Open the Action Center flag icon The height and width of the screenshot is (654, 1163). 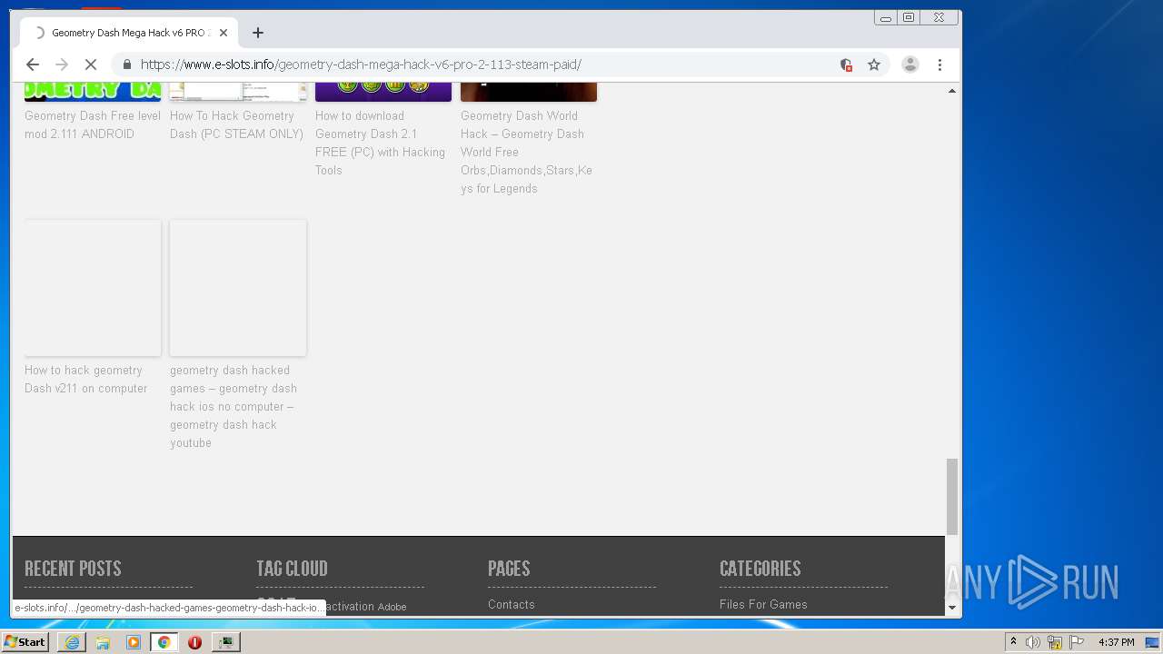[1077, 642]
